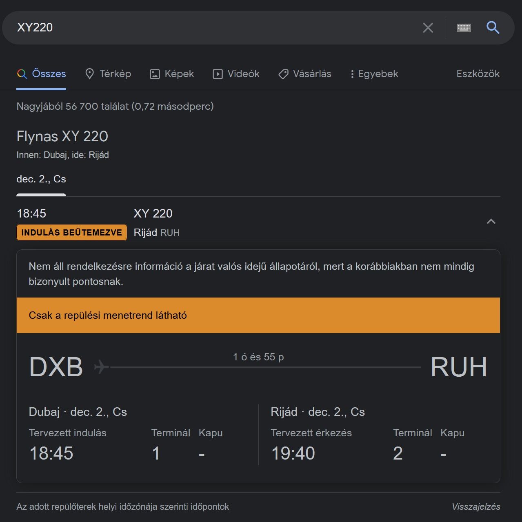Click the blue magnifier search icon

493,28
